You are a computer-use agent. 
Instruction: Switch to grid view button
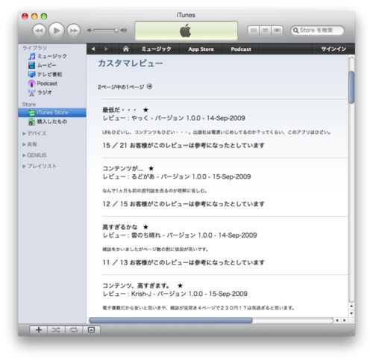point(265,31)
